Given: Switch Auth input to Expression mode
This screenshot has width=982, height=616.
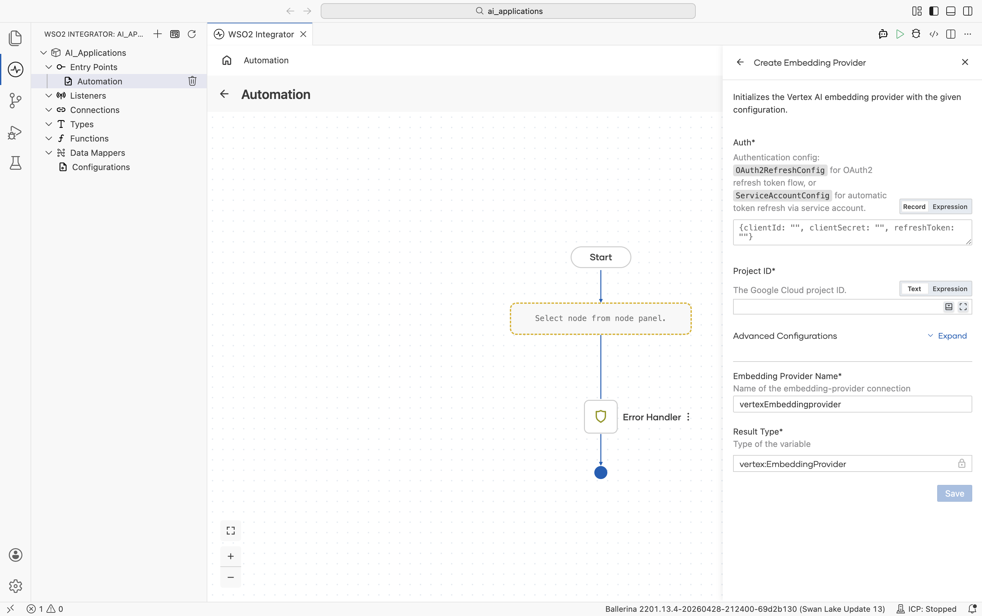Looking at the screenshot, I should pos(950,206).
